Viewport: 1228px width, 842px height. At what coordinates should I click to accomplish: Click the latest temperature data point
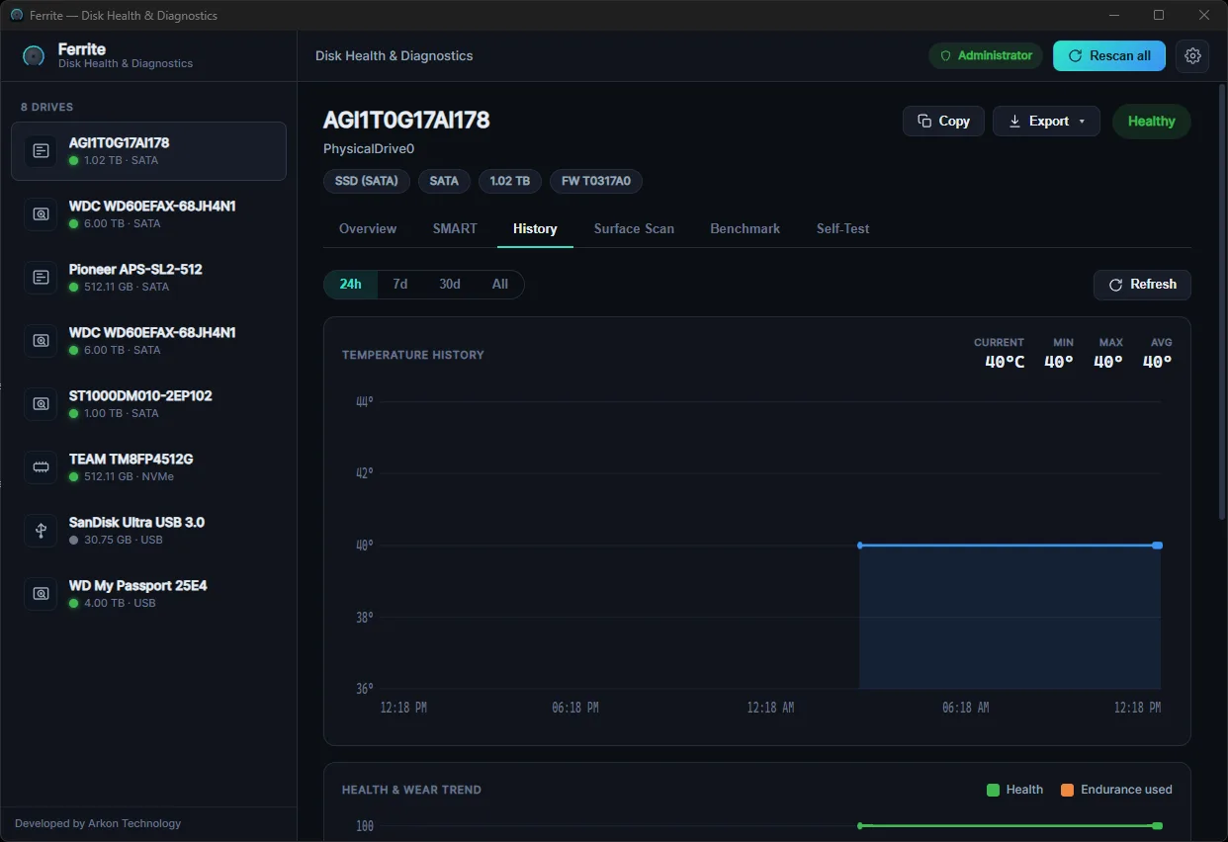tap(1157, 546)
